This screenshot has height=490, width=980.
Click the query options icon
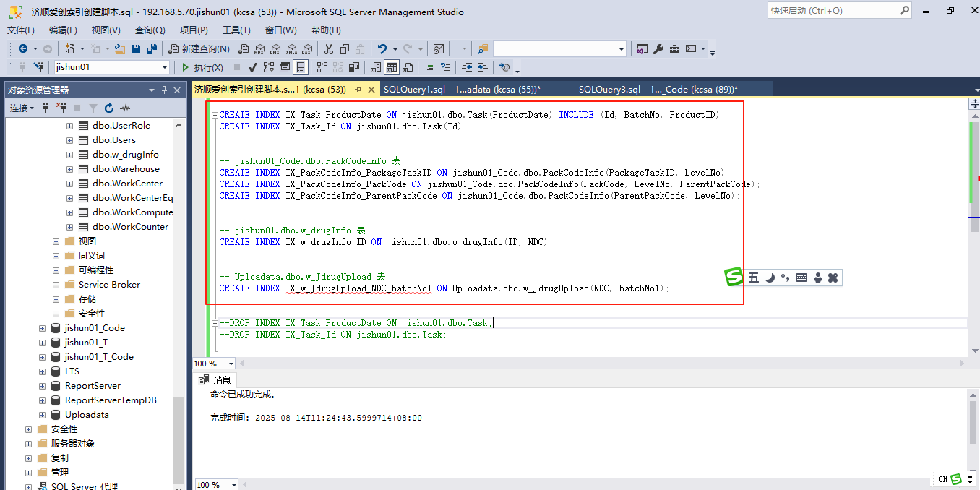click(x=284, y=67)
